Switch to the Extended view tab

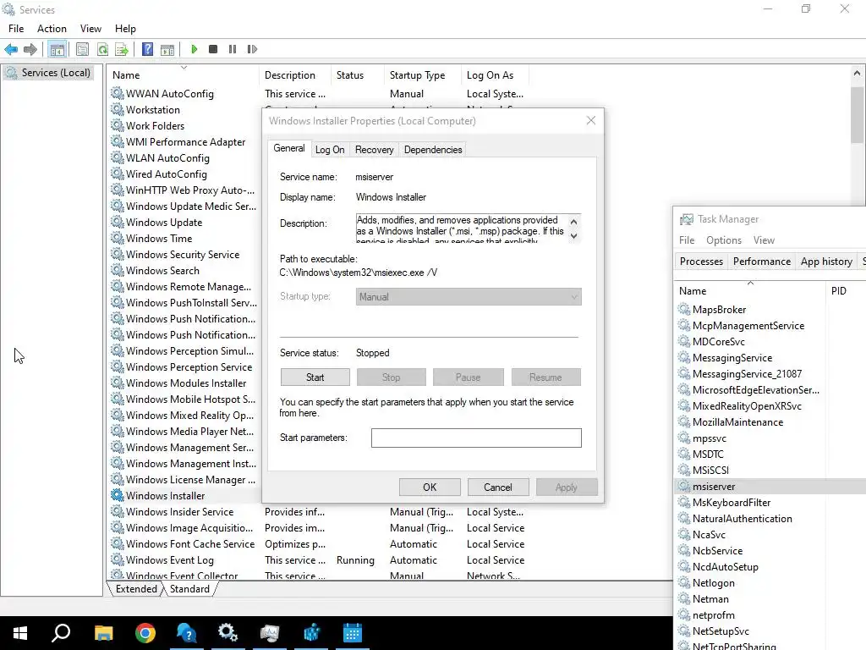pyautogui.click(x=136, y=589)
